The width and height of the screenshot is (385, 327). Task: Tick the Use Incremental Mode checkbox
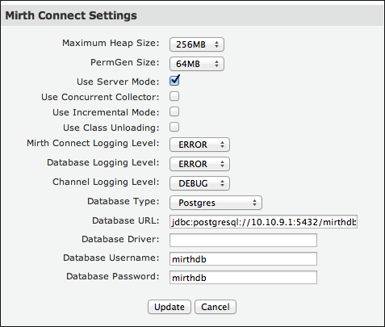(x=174, y=111)
